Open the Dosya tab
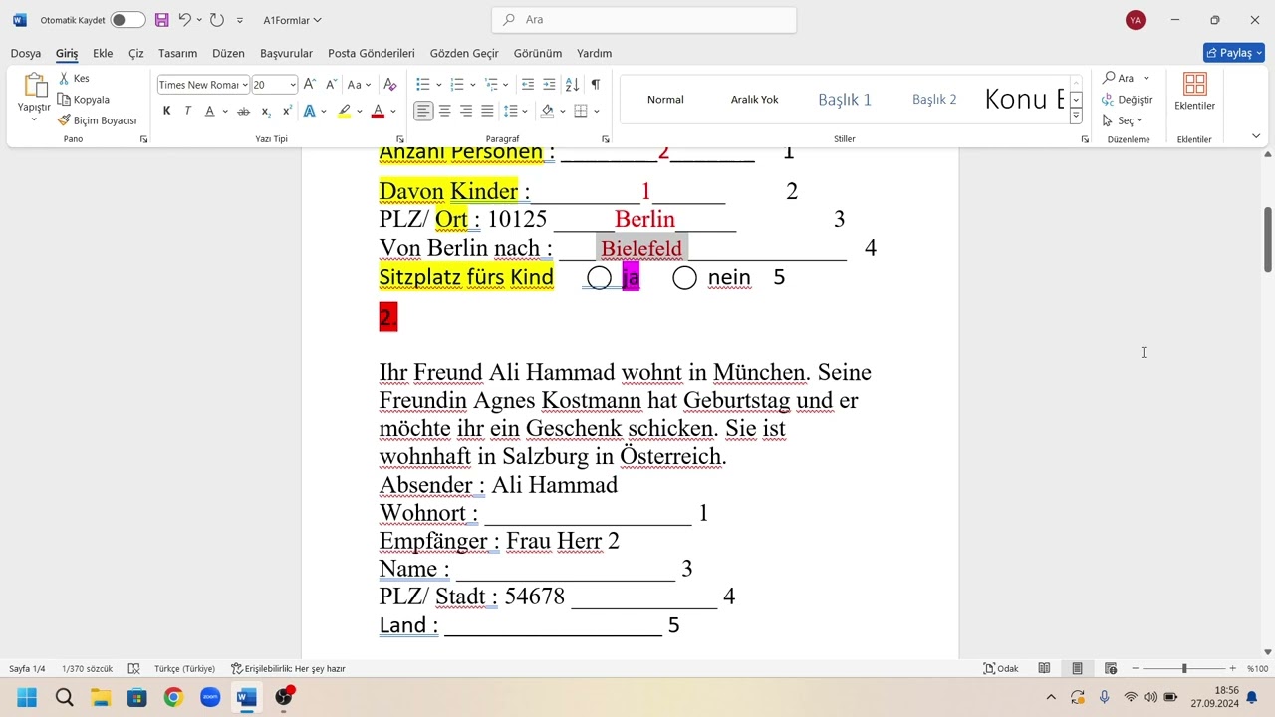The height and width of the screenshot is (717, 1275). pyautogui.click(x=26, y=53)
